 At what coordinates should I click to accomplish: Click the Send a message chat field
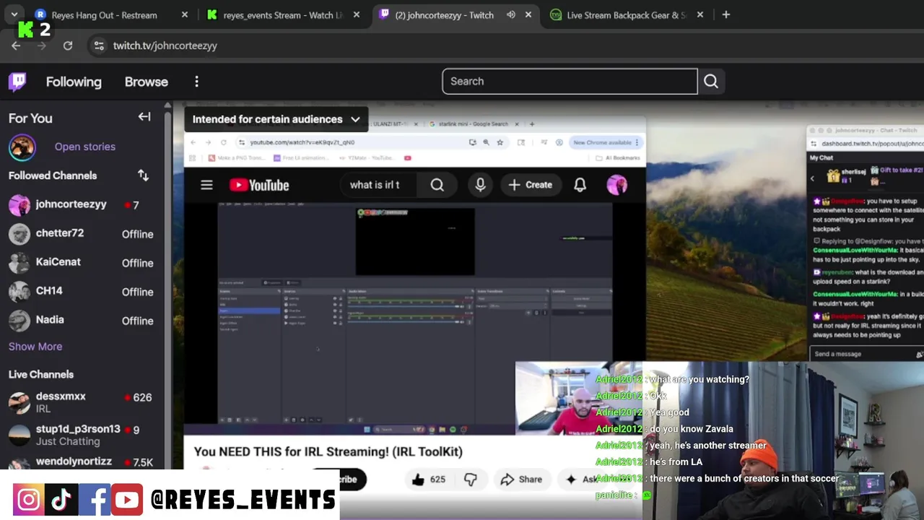click(x=863, y=354)
